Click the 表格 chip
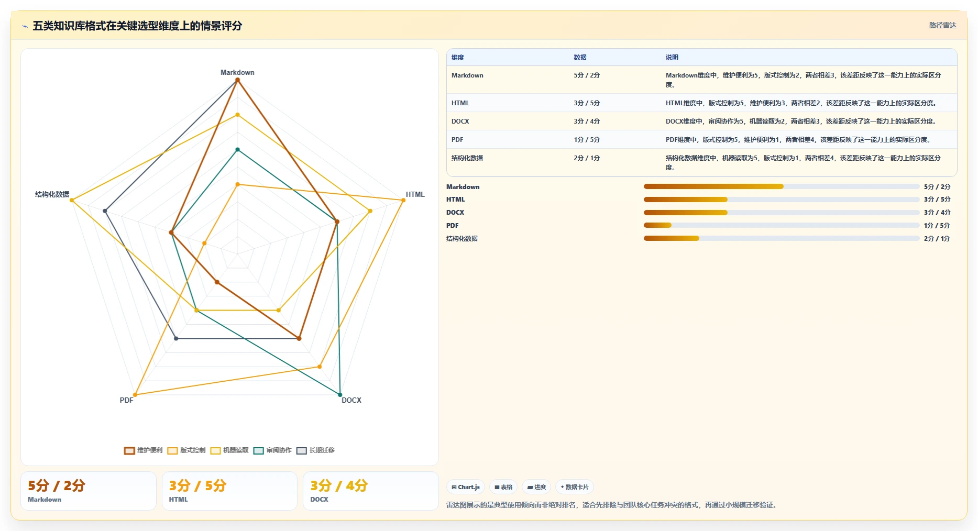The height and width of the screenshot is (531, 978). coord(503,487)
